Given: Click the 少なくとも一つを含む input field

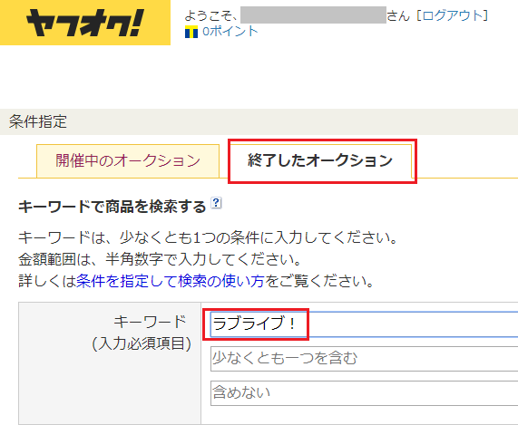Looking at the screenshot, I should pyautogui.click(x=364, y=359).
